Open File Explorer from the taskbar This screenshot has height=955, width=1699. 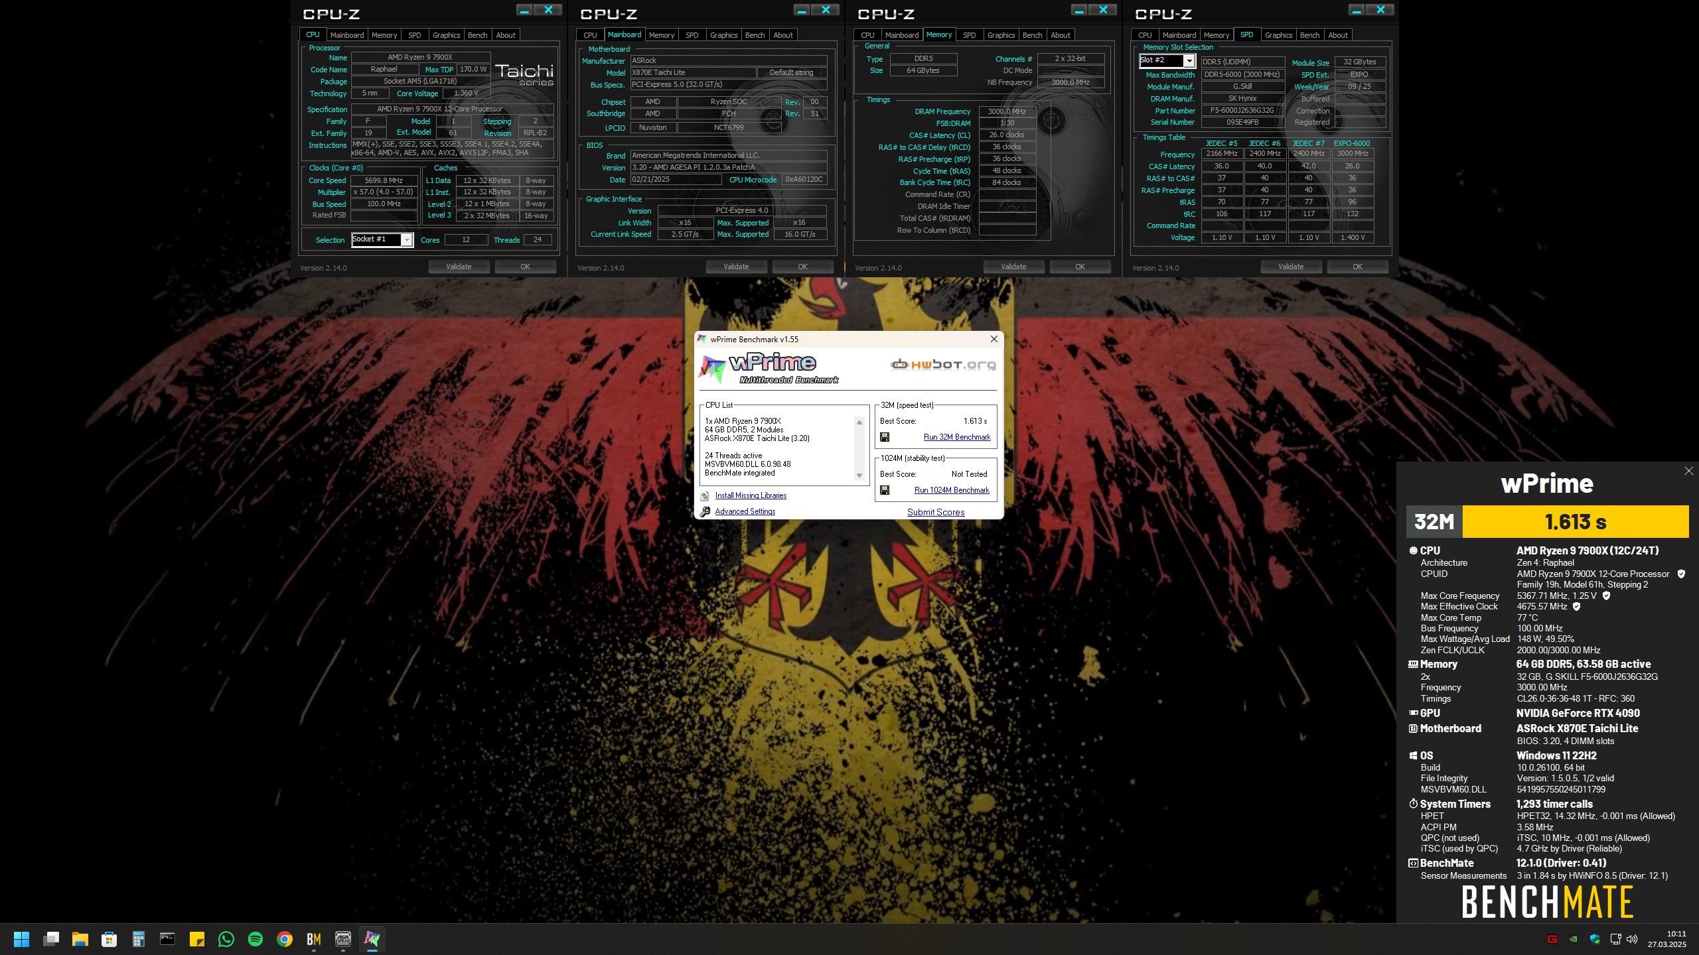point(80,939)
